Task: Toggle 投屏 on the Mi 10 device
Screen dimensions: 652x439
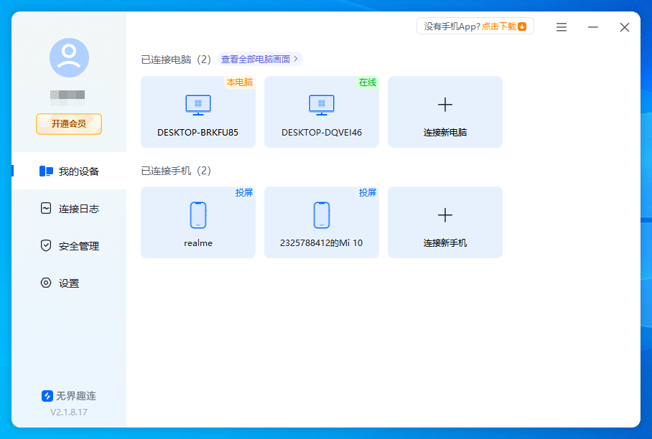Action: click(x=368, y=192)
